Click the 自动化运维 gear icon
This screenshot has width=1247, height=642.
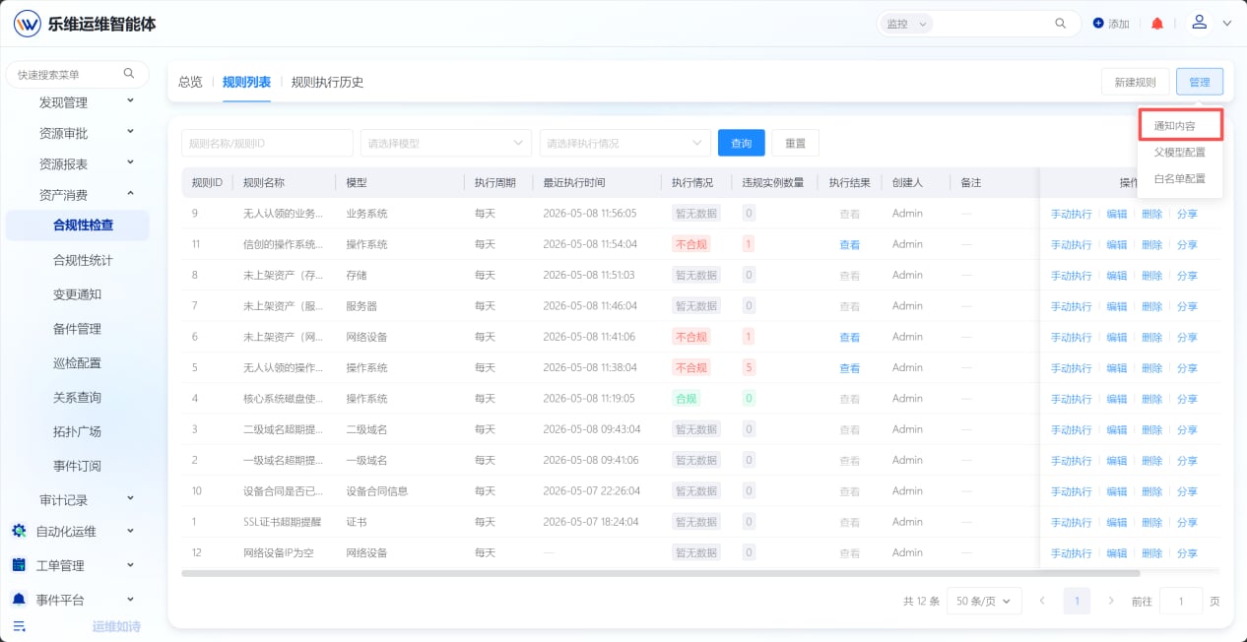(x=19, y=531)
